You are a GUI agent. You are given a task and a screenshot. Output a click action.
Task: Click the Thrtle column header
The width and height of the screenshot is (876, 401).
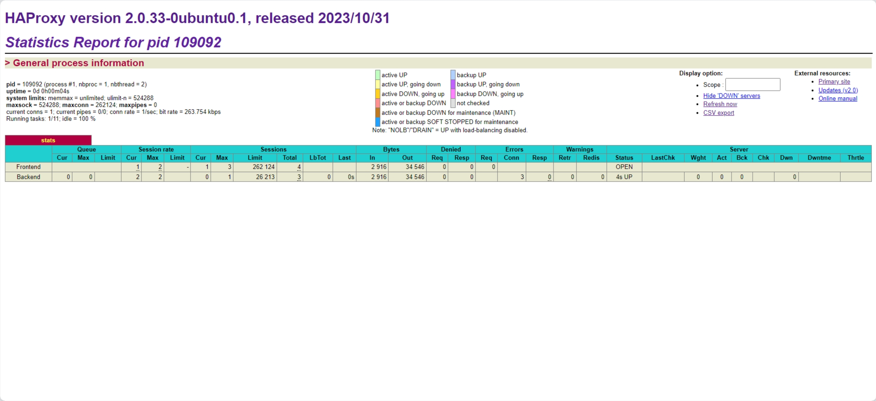[856, 158]
